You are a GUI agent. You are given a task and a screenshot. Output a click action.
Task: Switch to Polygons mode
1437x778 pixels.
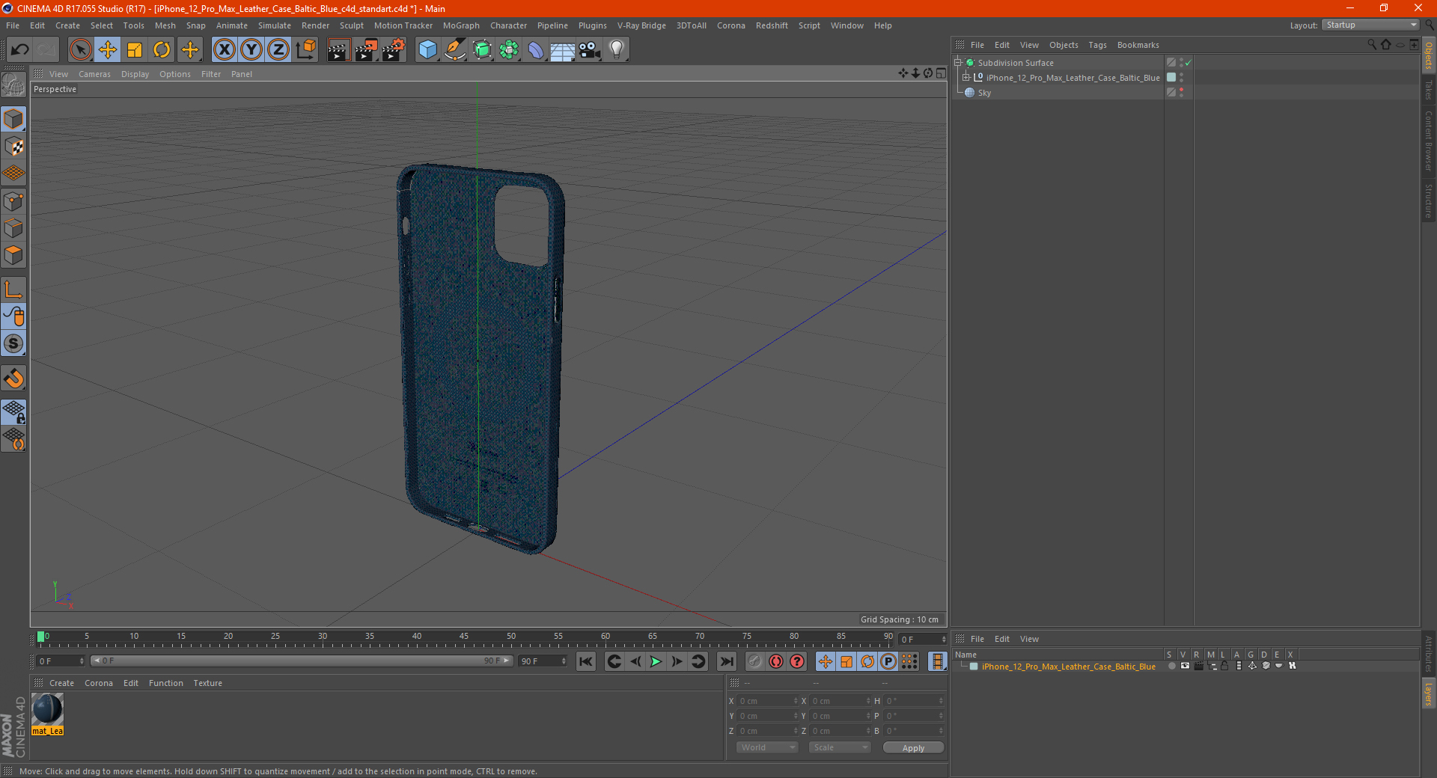pyautogui.click(x=13, y=255)
